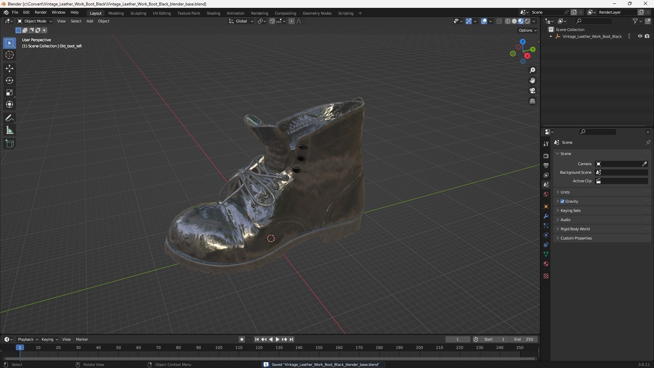
Task: Toggle X-ray display
Action: (499, 21)
